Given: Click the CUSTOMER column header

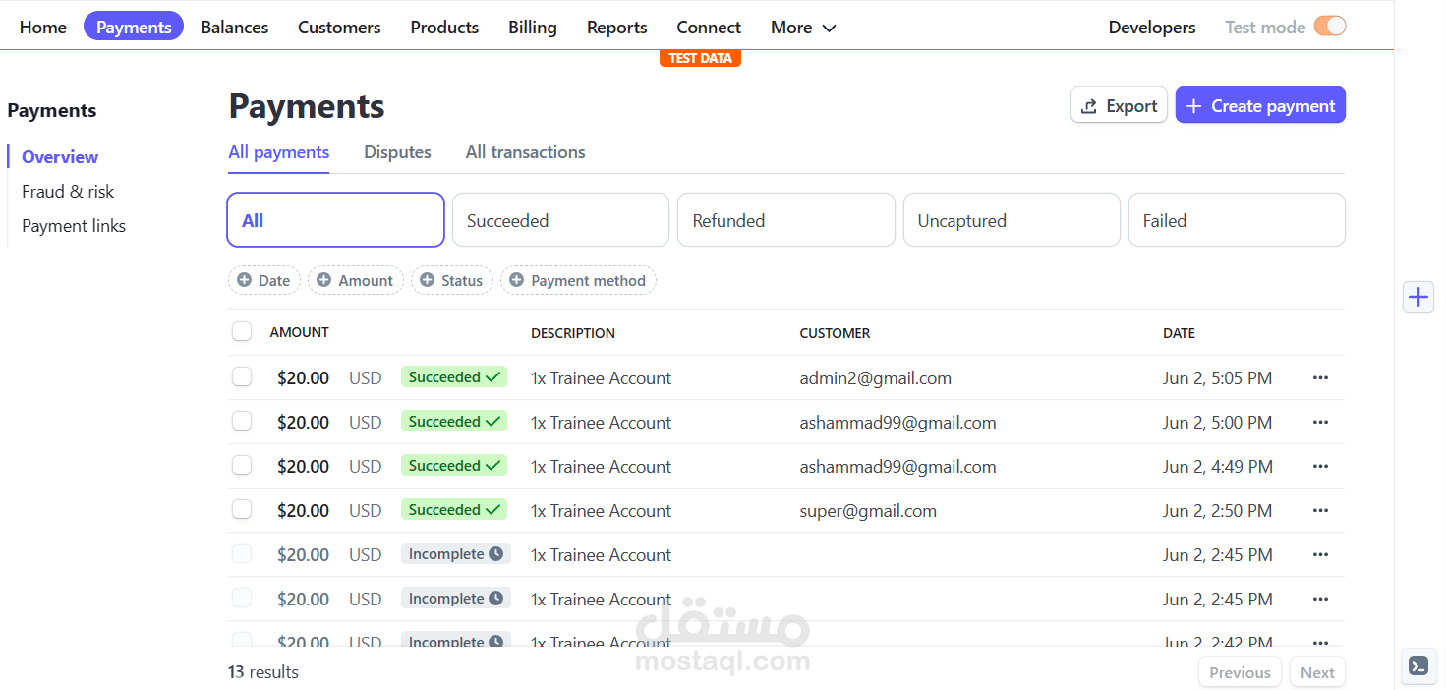Looking at the screenshot, I should 835,333.
